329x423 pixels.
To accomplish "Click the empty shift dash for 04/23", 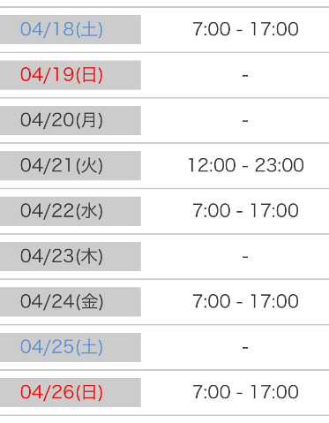I will point(245,257).
